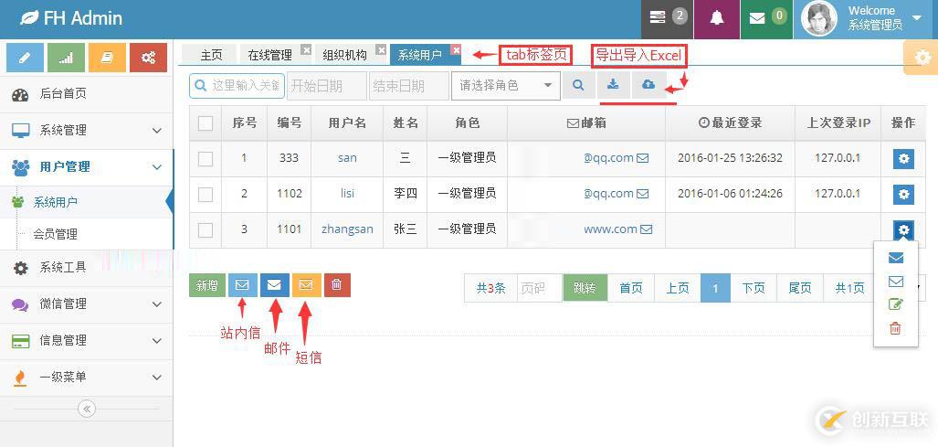
Task: Click the 结束日期 date field
Action: [x=409, y=86]
